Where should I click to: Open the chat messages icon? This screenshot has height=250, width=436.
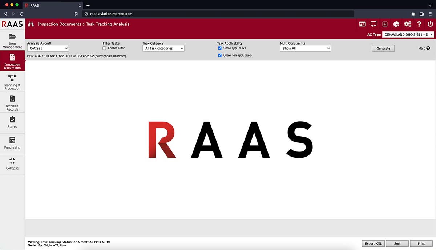[374, 24]
